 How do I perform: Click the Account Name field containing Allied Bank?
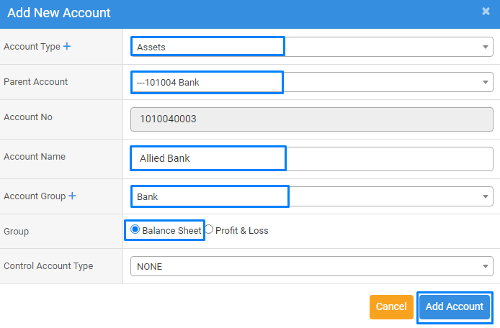coord(311,158)
